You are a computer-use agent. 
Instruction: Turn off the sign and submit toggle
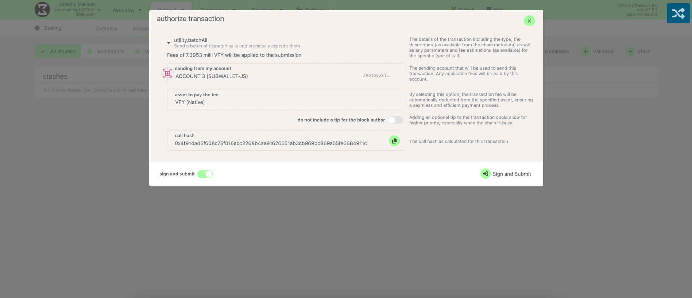pos(205,174)
